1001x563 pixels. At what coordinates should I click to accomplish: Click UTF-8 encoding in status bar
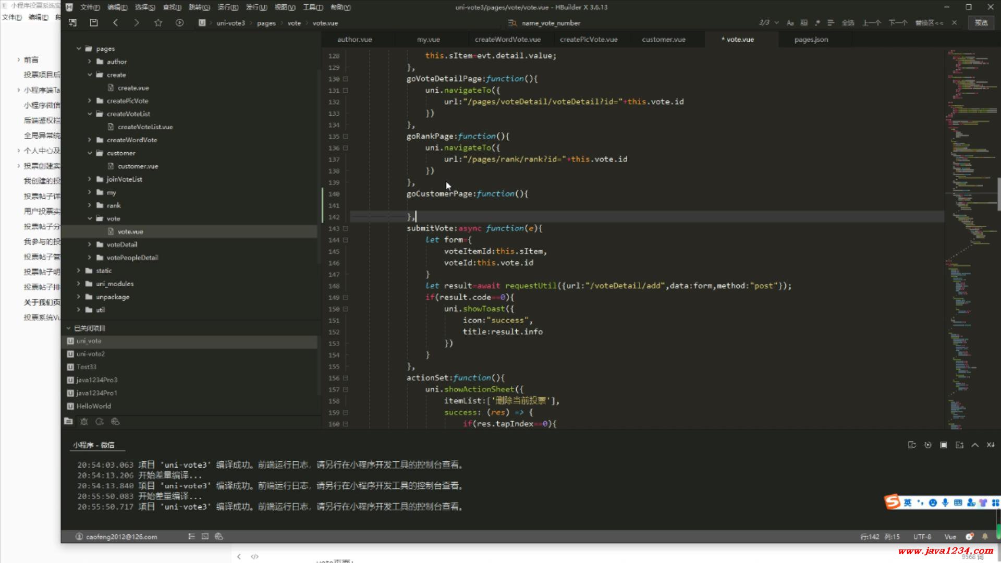click(922, 536)
